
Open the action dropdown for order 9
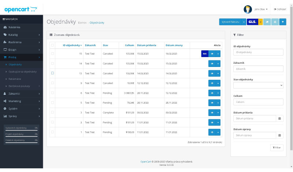click(218, 83)
